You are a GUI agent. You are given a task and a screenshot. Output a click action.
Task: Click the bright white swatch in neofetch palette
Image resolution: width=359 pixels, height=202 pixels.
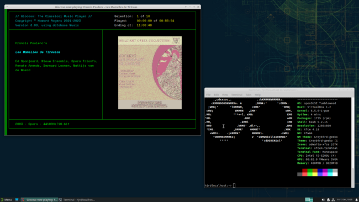pyautogui.click(x=335, y=174)
